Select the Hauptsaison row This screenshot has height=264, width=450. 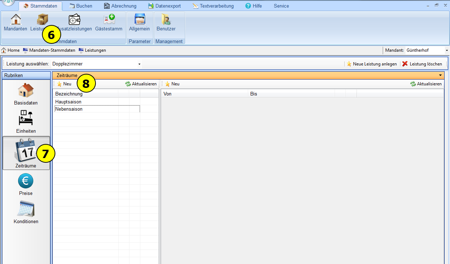[x=68, y=102]
